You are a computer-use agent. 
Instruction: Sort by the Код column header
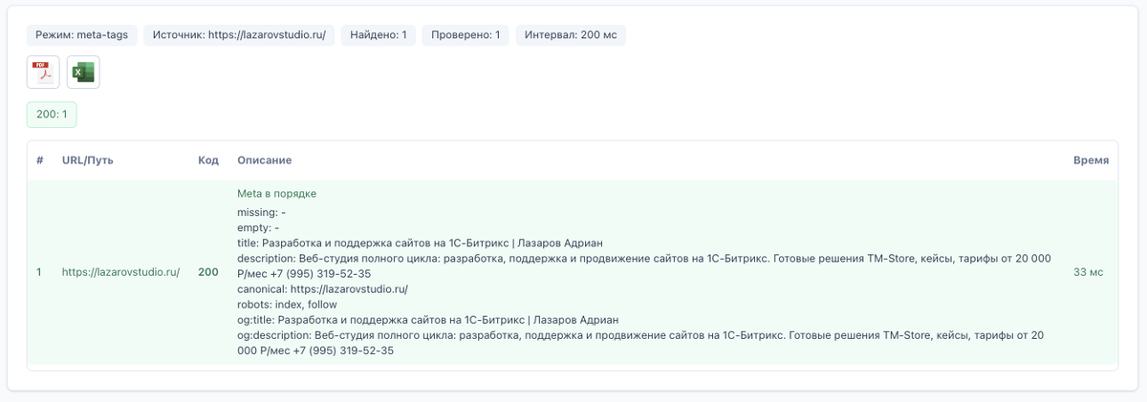208,160
